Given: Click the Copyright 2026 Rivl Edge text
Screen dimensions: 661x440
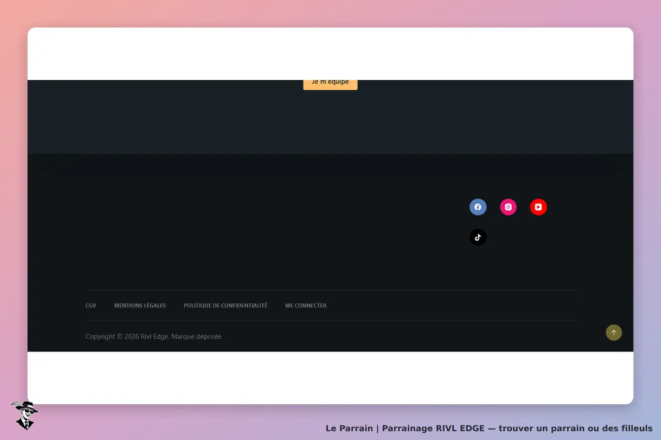Looking at the screenshot, I should click(153, 337).
